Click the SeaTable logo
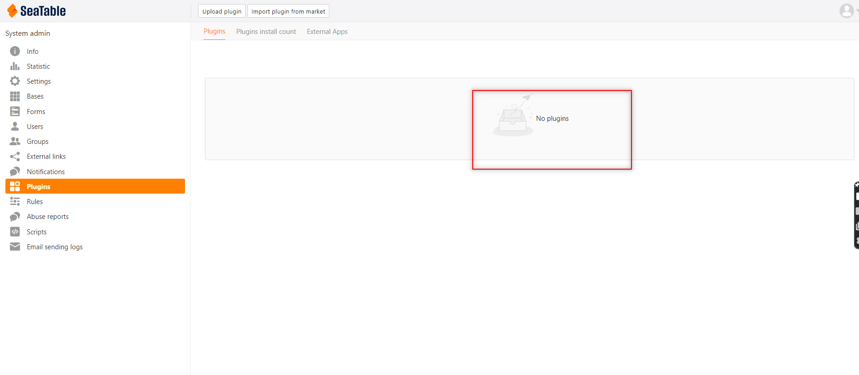859x375 pixels. pos(36,11)
